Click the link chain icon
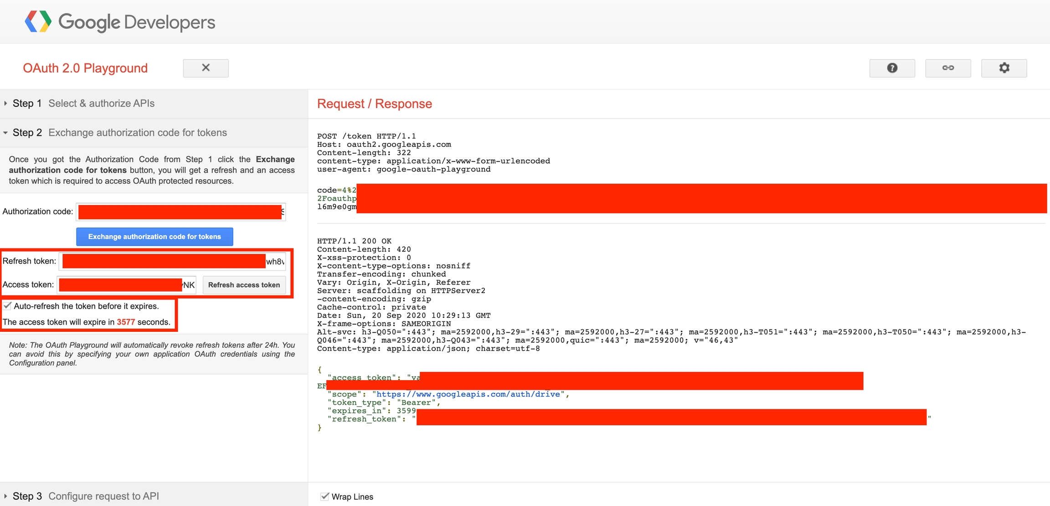Image resolution: width=1050 pixels, height=506 pixels. point(948,68)
